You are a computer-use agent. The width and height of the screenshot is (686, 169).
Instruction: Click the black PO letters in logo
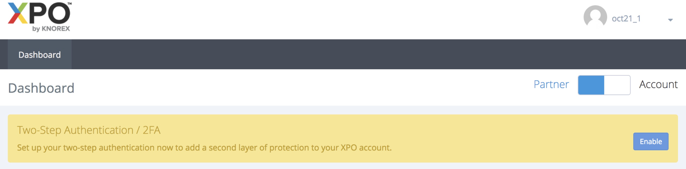click(x=50, y=13)
